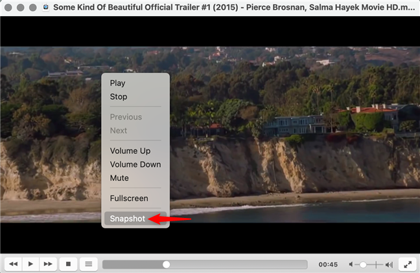Choose Play from the context menu
The width and height of the screenshot is (420, 273).
pos(135,83)
